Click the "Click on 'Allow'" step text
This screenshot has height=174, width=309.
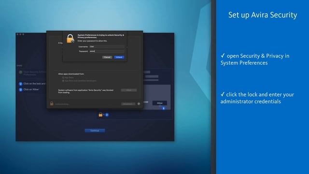pyautogui.click(x=31, y=89)
